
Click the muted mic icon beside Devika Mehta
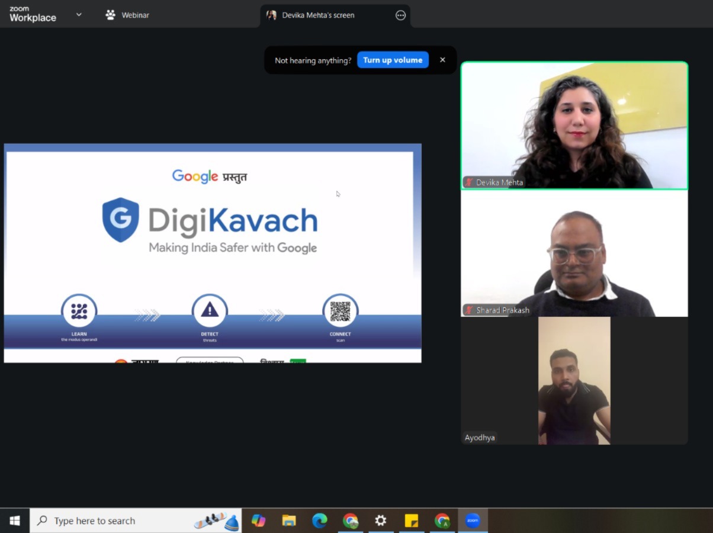tap(469, 182)
